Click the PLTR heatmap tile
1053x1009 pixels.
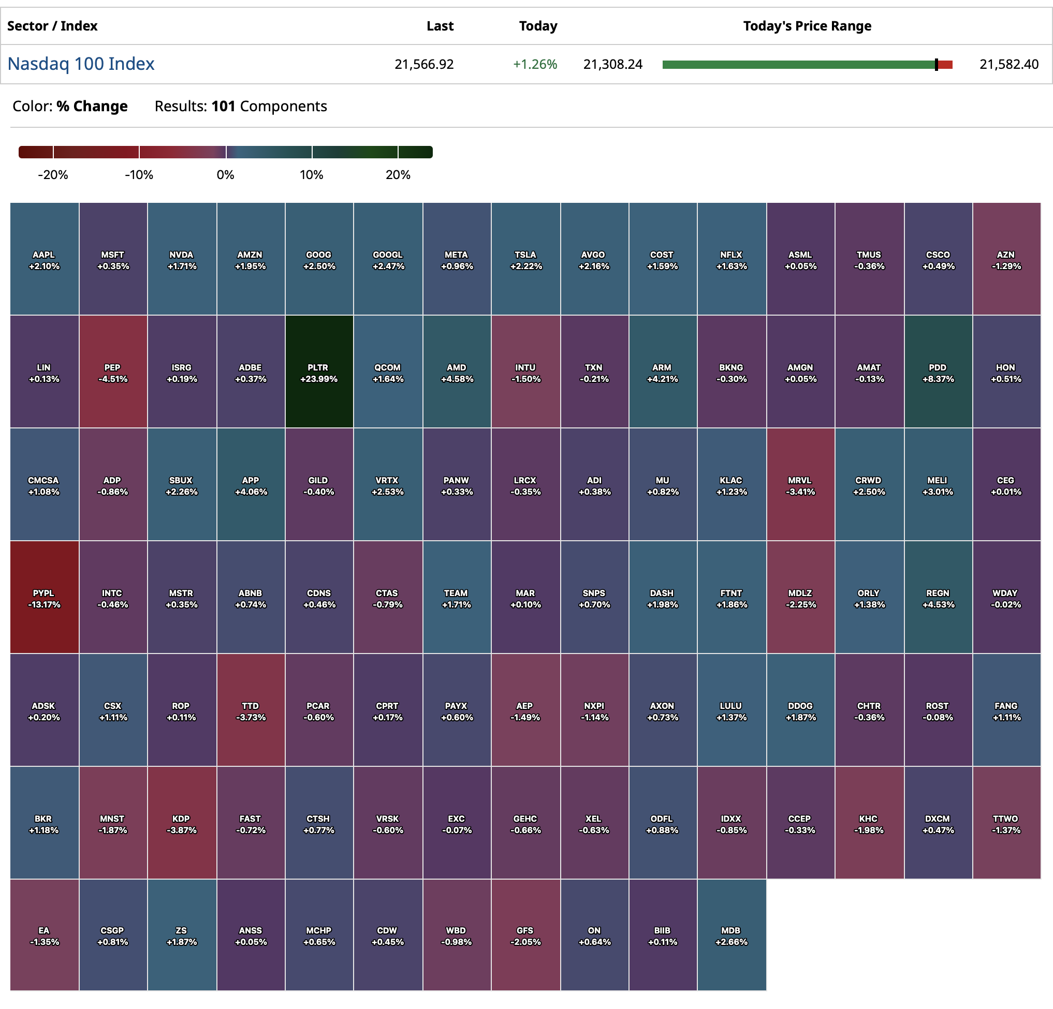coord(319,372)
